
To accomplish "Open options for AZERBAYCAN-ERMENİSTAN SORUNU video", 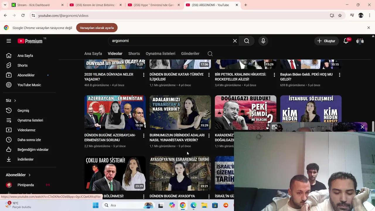I will click(x=144, y=136).
